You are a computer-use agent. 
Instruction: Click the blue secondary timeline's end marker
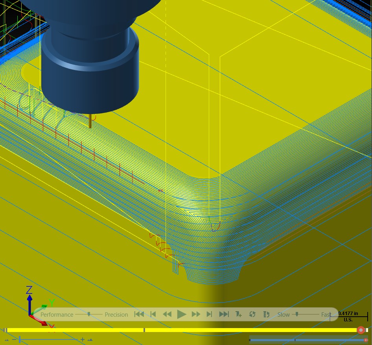coord(366,340)
